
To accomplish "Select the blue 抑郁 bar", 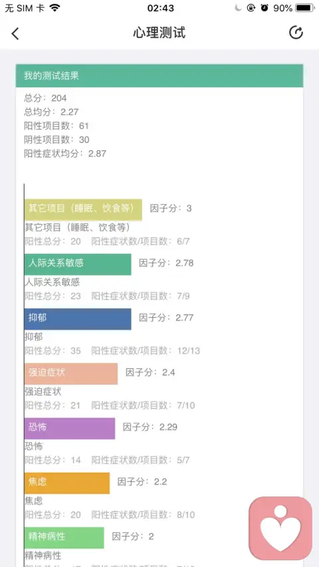I will [x=78, y=319].
